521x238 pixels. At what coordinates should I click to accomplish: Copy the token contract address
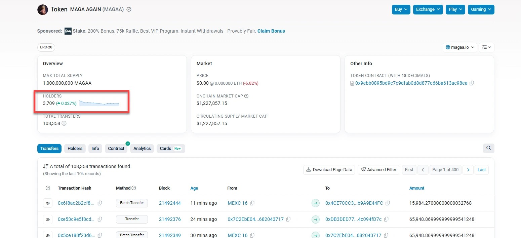pyautogui.click(x=472, y=83)
